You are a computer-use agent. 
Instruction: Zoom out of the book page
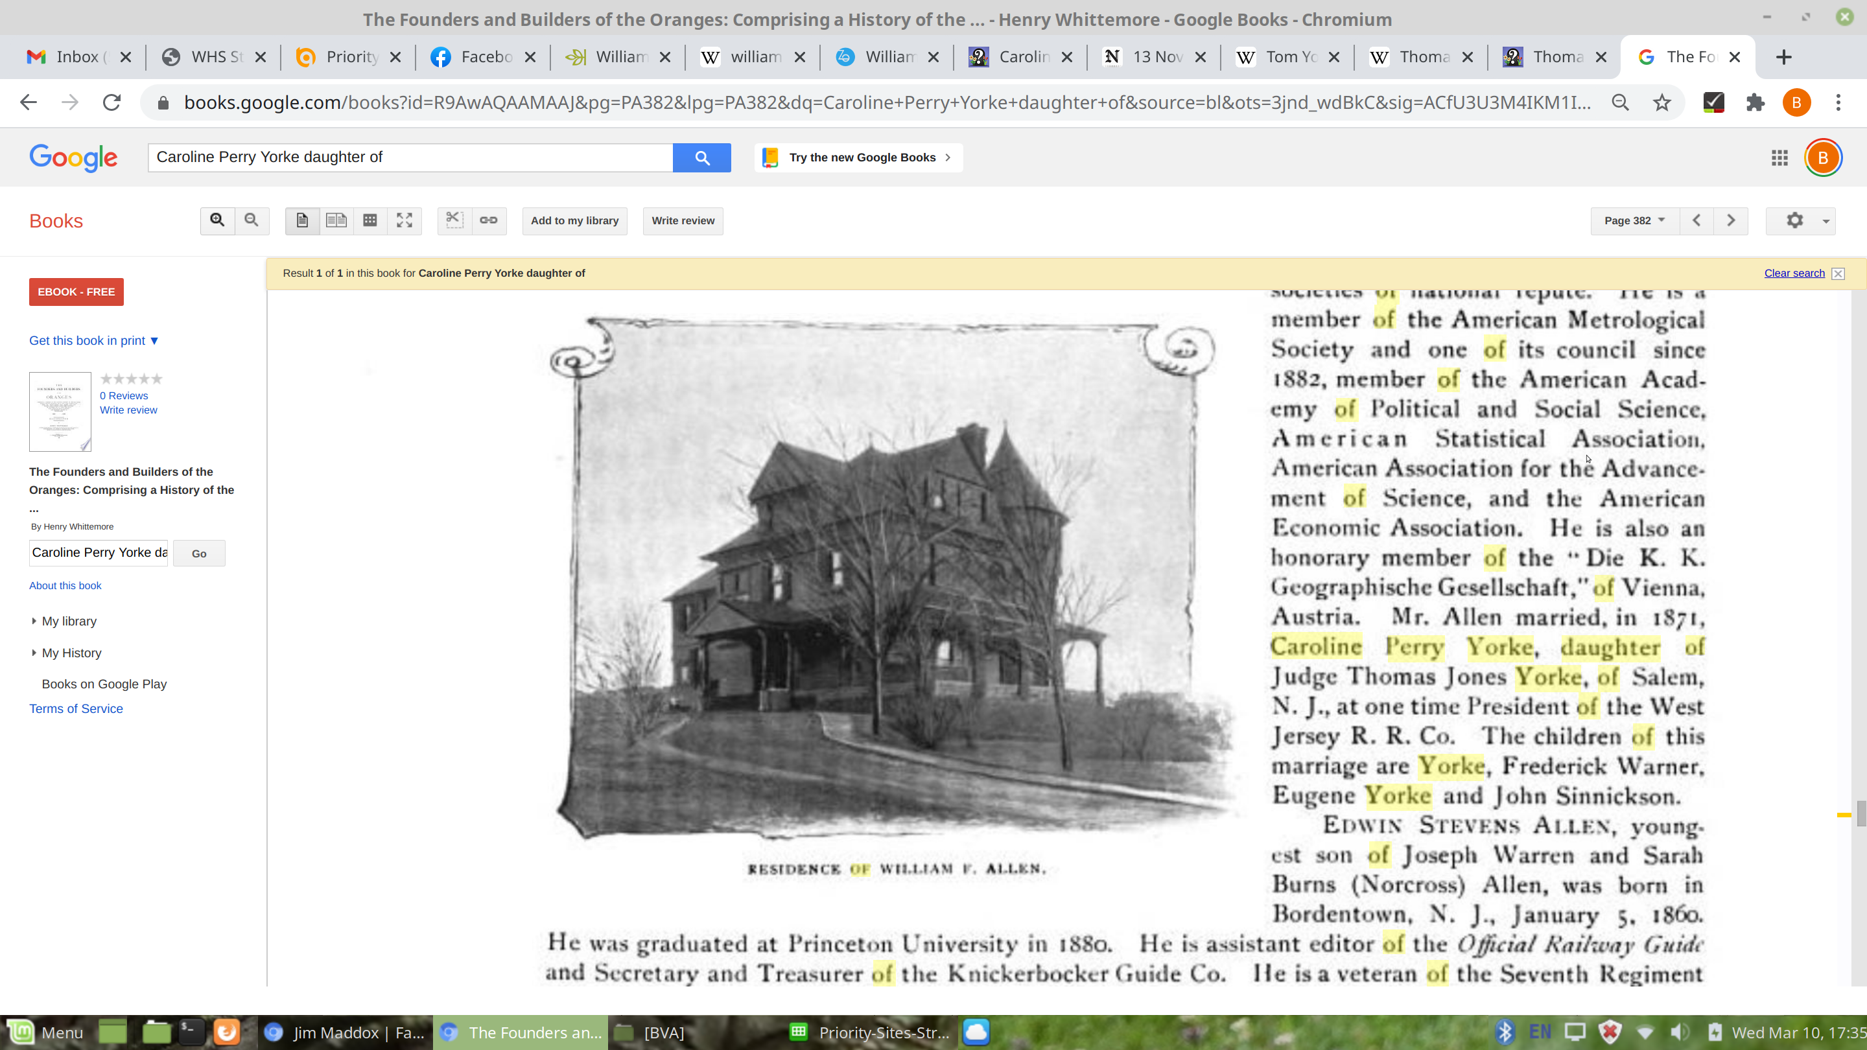click(x=252, y=220)
